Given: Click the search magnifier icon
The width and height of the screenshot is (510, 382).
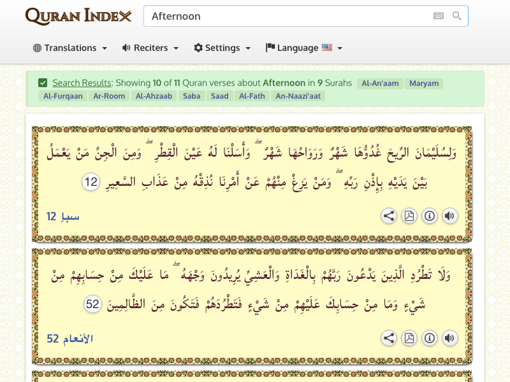Looking at the screenshot, I should 457,16.
